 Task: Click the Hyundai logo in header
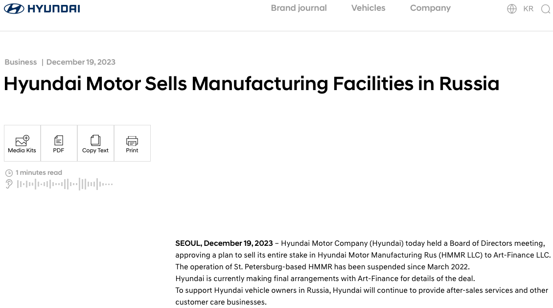pyautogui.click(x=14, y=9)
